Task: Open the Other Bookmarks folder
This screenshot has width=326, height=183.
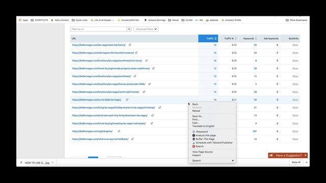Action: pyautogui.click(x=296, y=20)
